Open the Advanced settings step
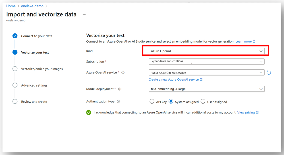 pos(34,85)
